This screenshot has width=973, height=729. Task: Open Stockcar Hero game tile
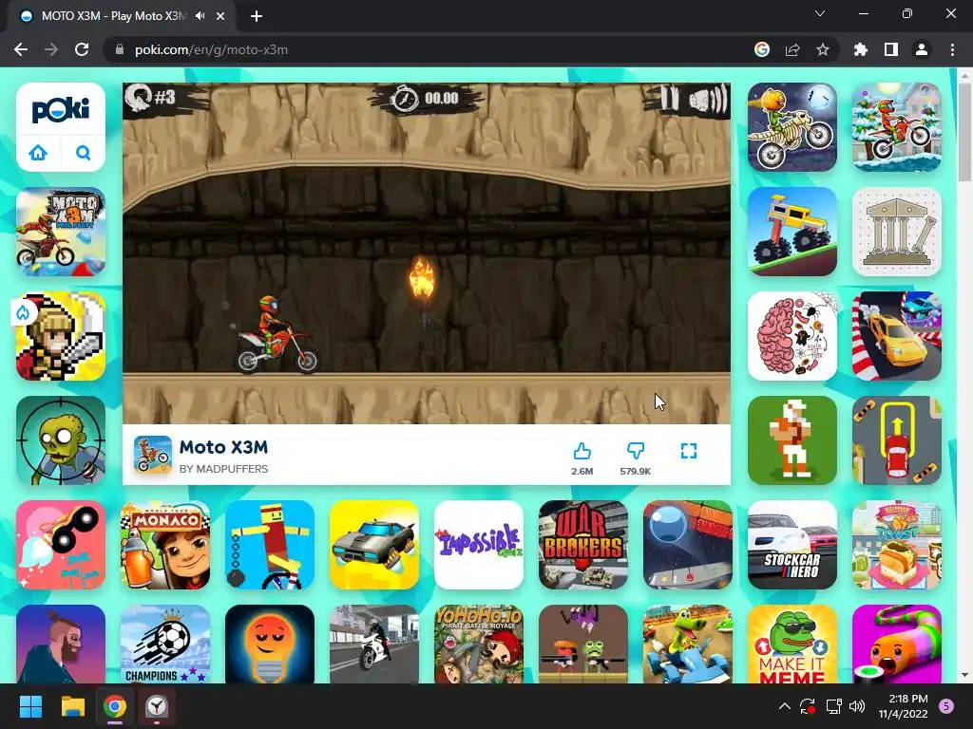(792, 545)
